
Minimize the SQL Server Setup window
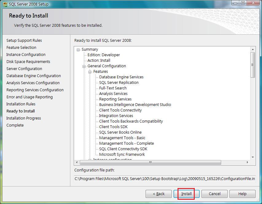click(x=235, y=3)
